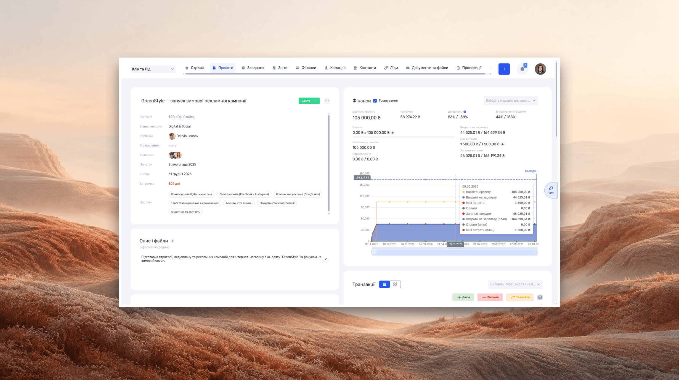
Task: Click Danylo Leonov's manager avatar
Action: (x=172, y=136)
